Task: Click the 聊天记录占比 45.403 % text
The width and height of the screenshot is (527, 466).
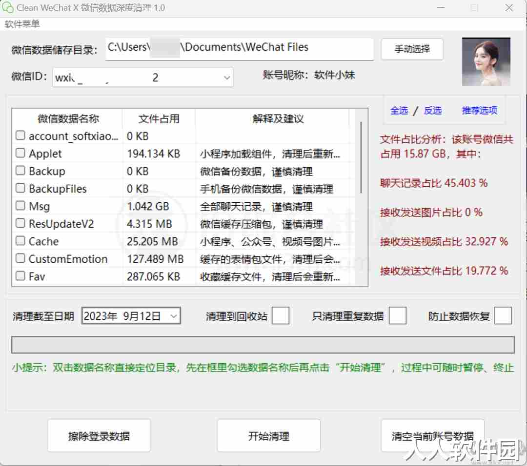Action: click(x=434, y=183)
